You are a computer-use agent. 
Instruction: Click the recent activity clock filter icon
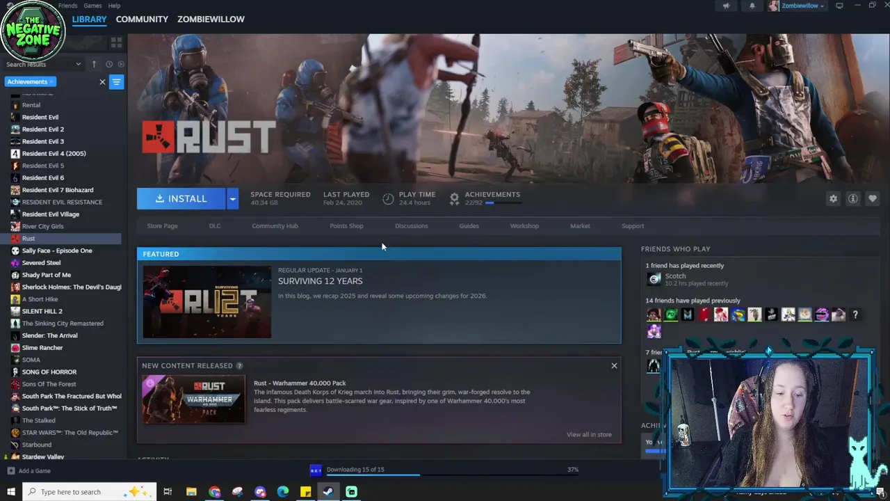109,64
